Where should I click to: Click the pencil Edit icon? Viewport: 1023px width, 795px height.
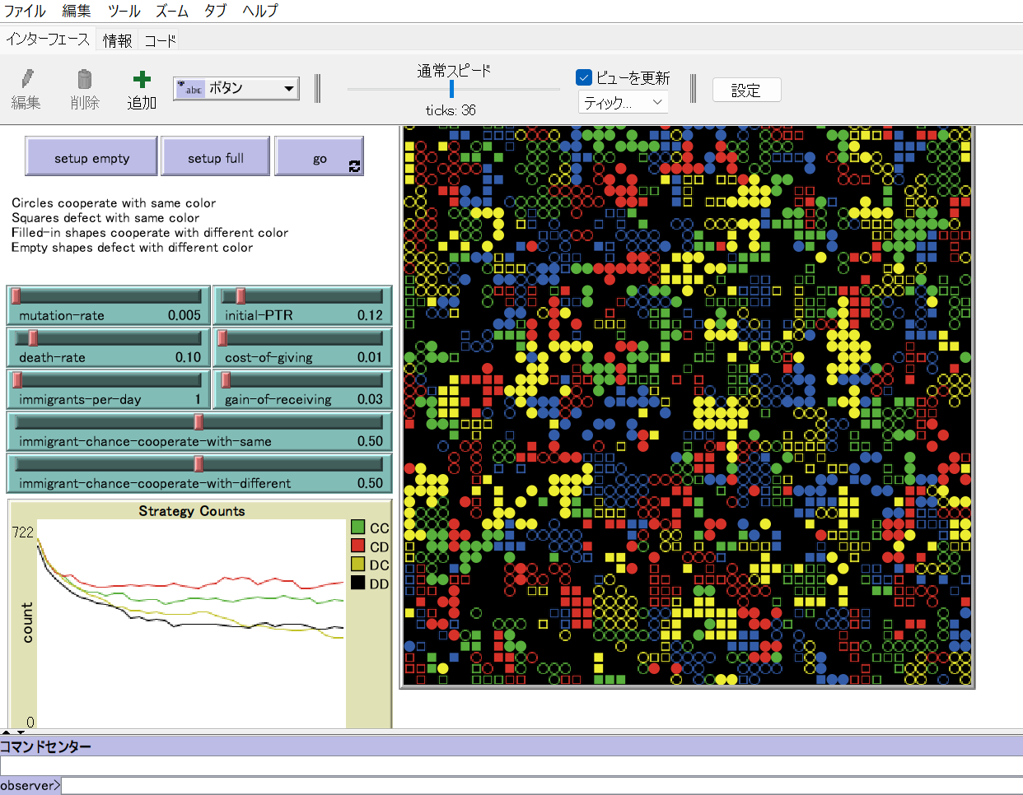tap(26, 79)
